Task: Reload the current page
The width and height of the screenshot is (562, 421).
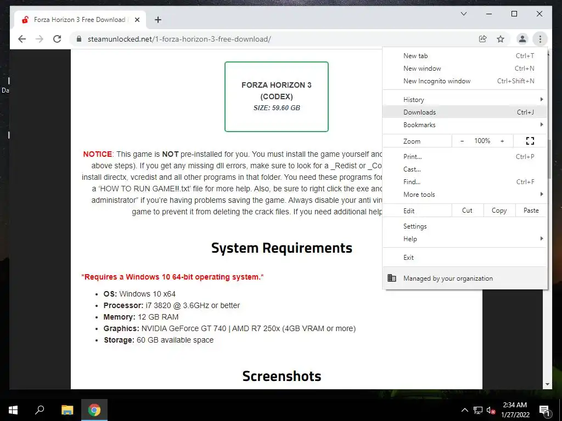Action: pyautogui.click(x=57, y=39)
